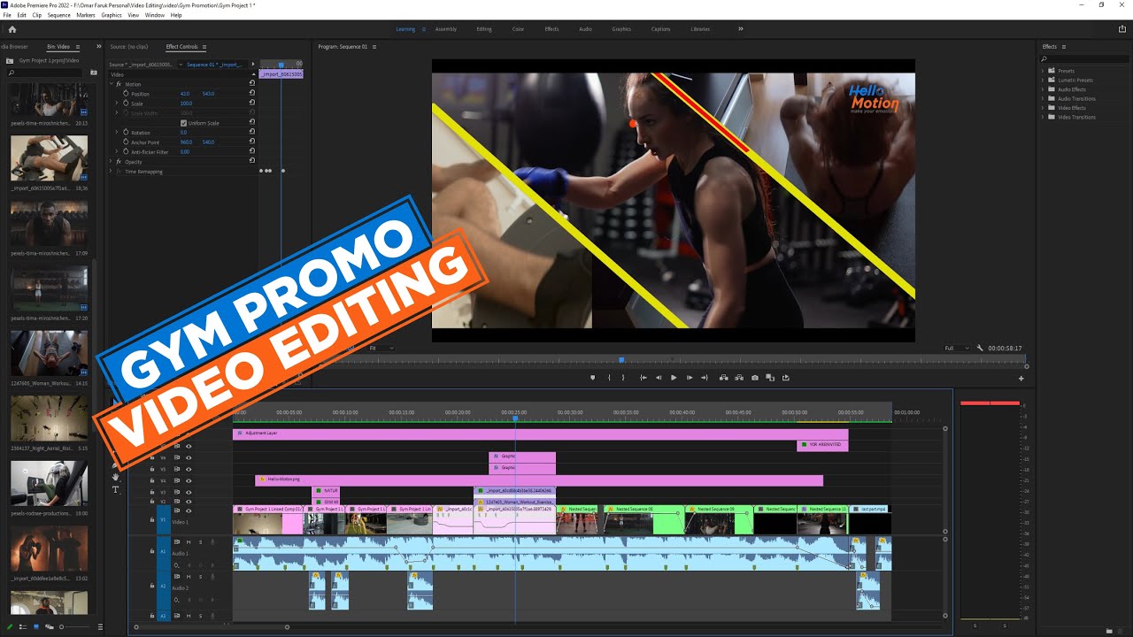Open the Program monitor Button Editor
This screenshot has height=637, width=1133.
pos(1021,379)
